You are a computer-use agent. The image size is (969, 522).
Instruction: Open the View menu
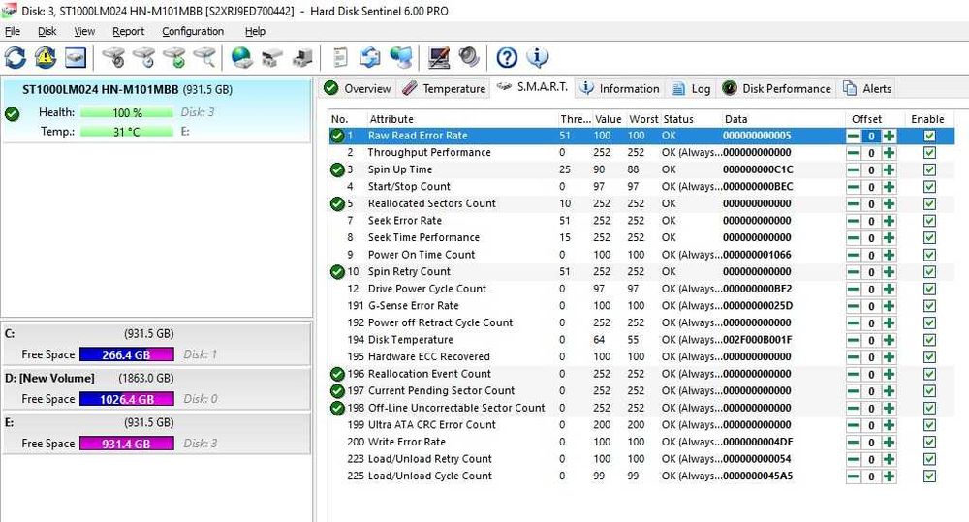pyautogui.click(x=84, y=31)
